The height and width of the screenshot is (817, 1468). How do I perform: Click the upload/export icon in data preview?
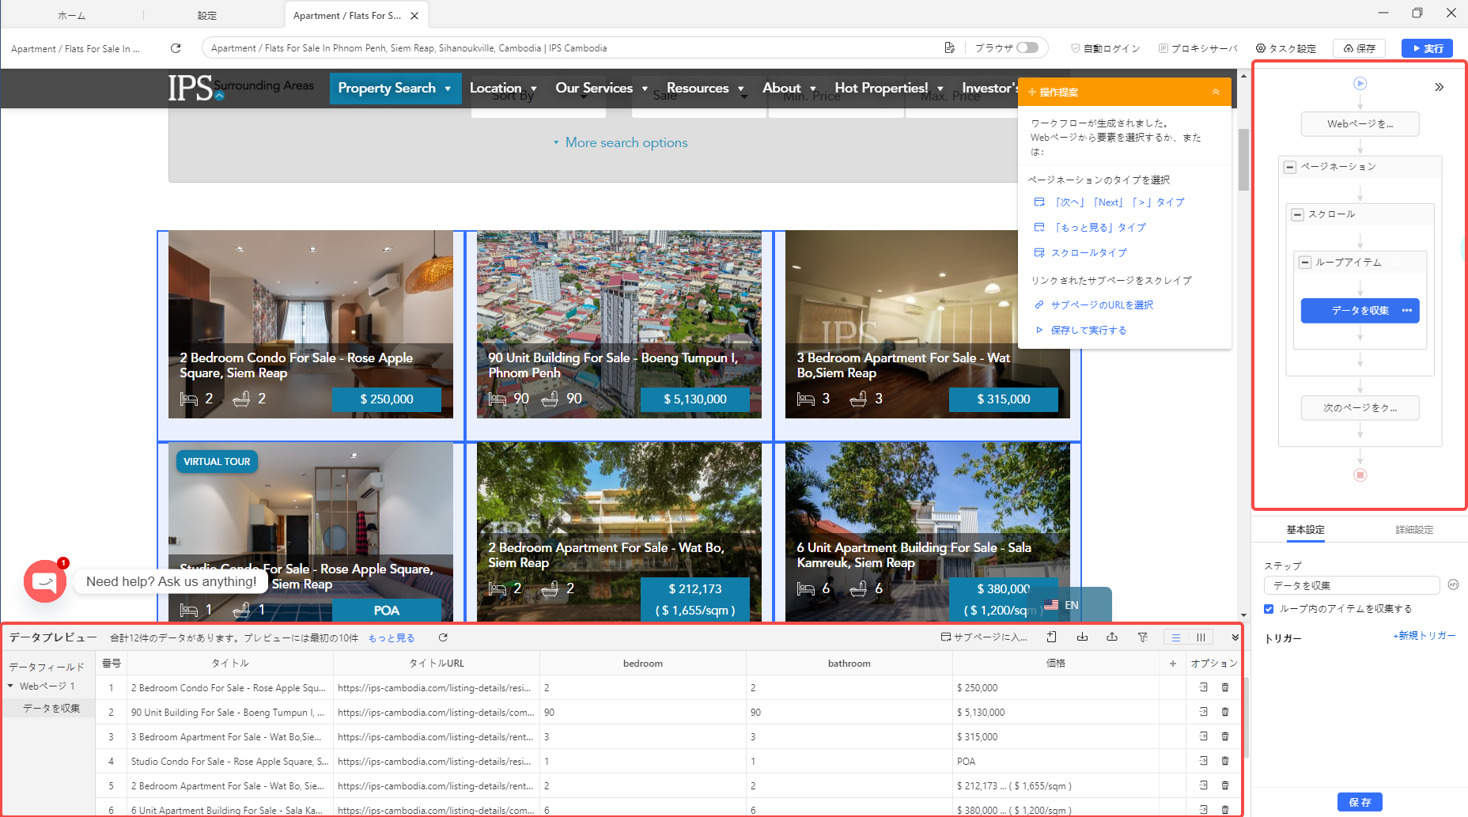[x=1112, y=637]
